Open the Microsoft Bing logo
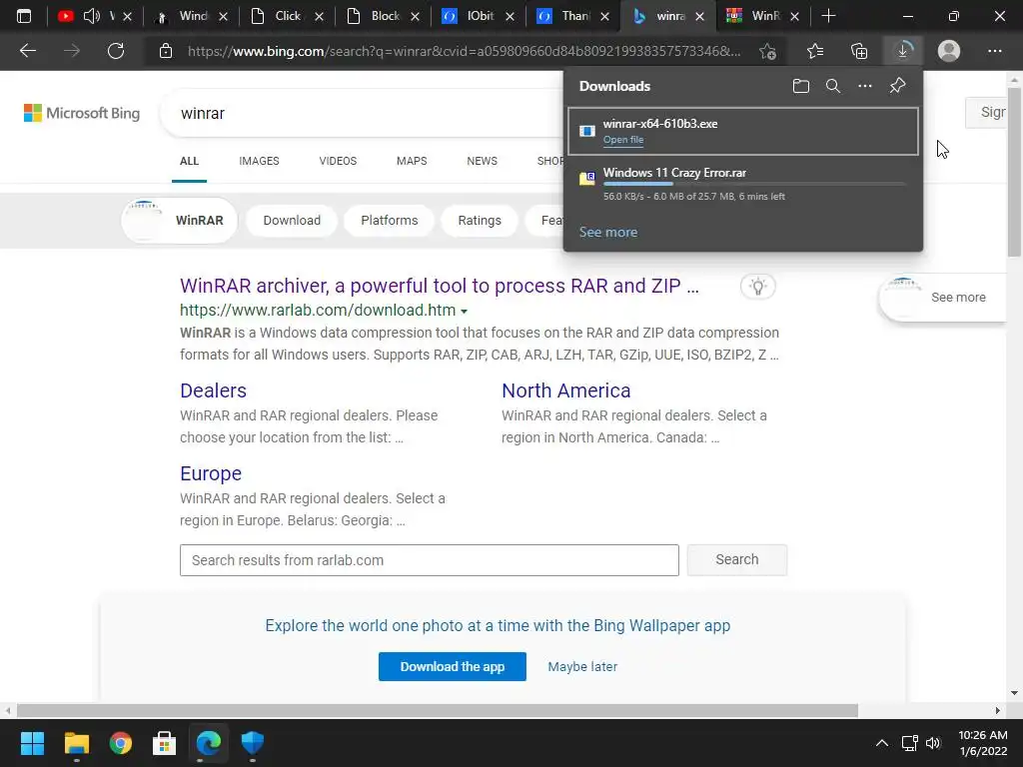This screenshot has width=1023, height=767. pos(82,114)
